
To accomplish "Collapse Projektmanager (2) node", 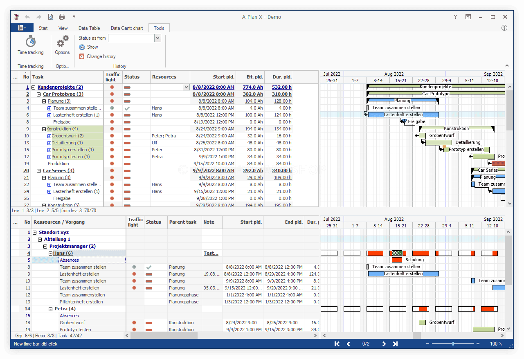I will pos(45,246).
